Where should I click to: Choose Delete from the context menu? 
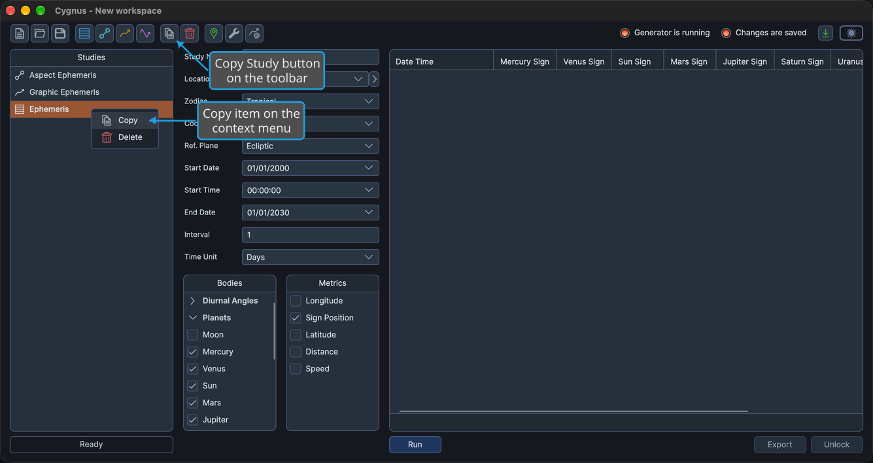(125, 137)
